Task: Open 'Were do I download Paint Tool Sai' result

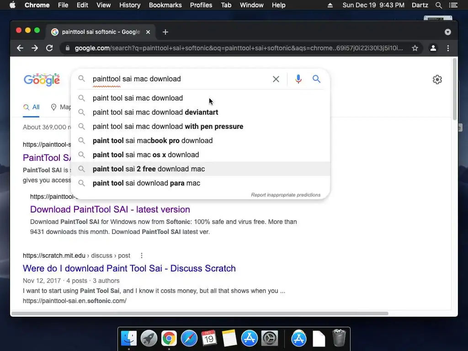Action: [129, 268]
